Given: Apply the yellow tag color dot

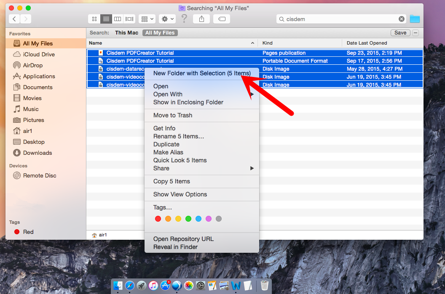Looking at the screenshot, I should (x=178, y=219).
